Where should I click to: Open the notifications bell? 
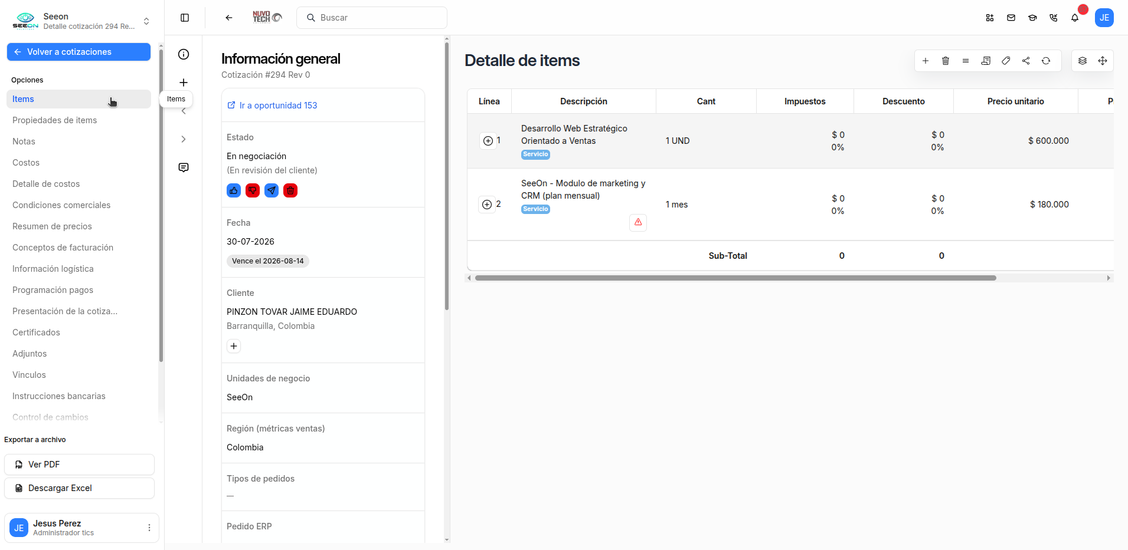1075,18
